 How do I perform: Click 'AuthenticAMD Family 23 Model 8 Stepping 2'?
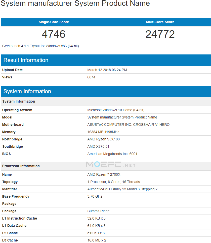122,189
